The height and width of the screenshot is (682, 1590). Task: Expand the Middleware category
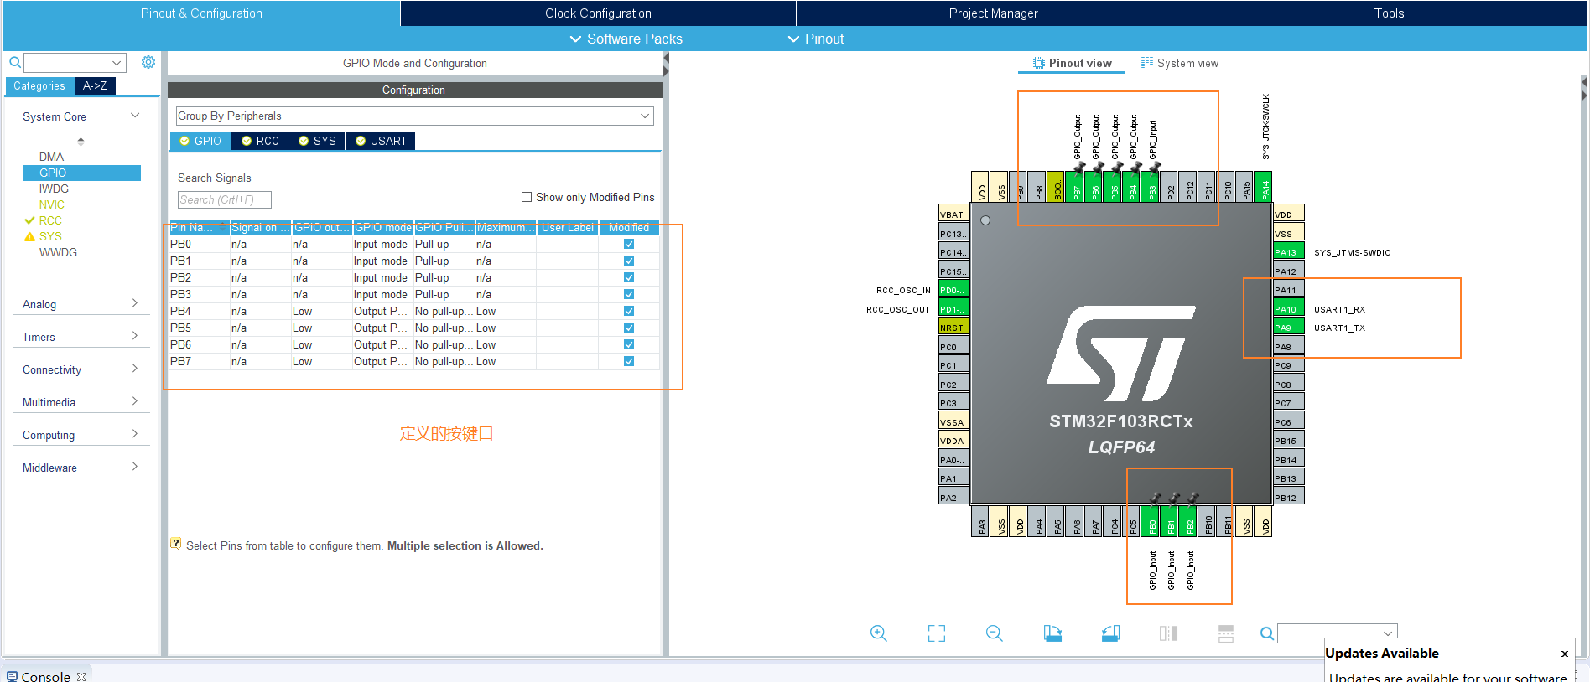pyautogui.click(x=135, y=467)
